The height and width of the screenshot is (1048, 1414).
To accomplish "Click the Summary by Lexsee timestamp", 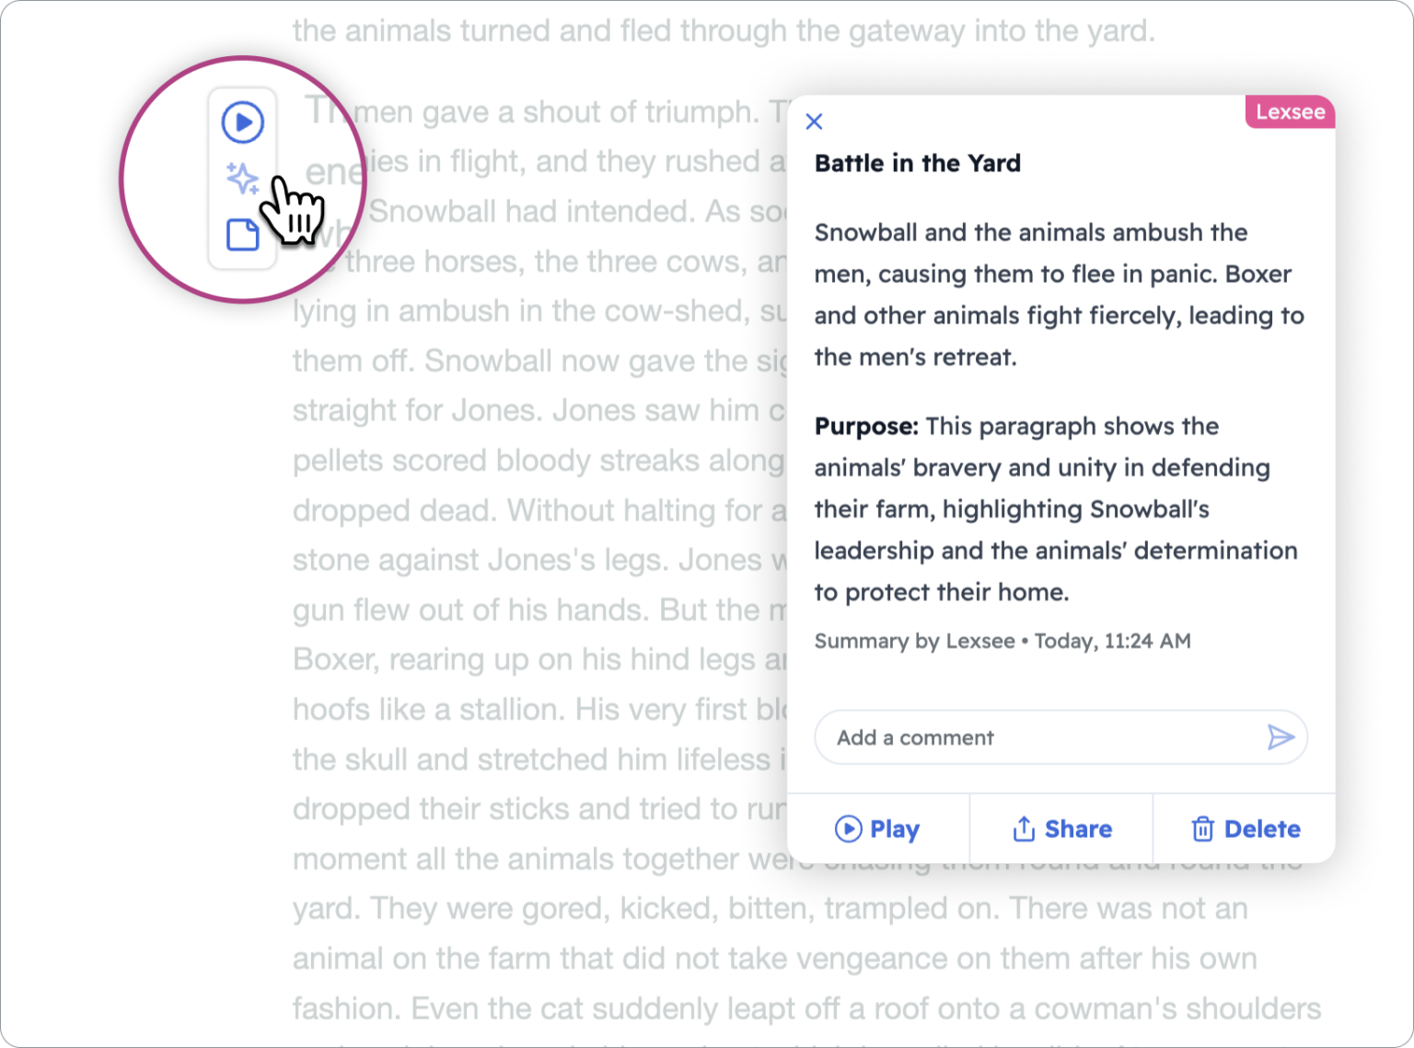I will pos(1002,641).
